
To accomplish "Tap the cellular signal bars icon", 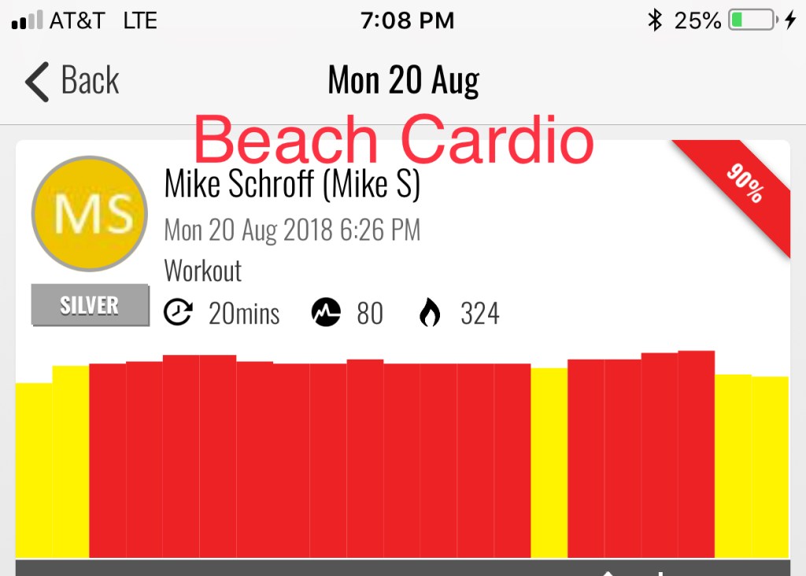I will pyautogui.click(x=27, y=20).
